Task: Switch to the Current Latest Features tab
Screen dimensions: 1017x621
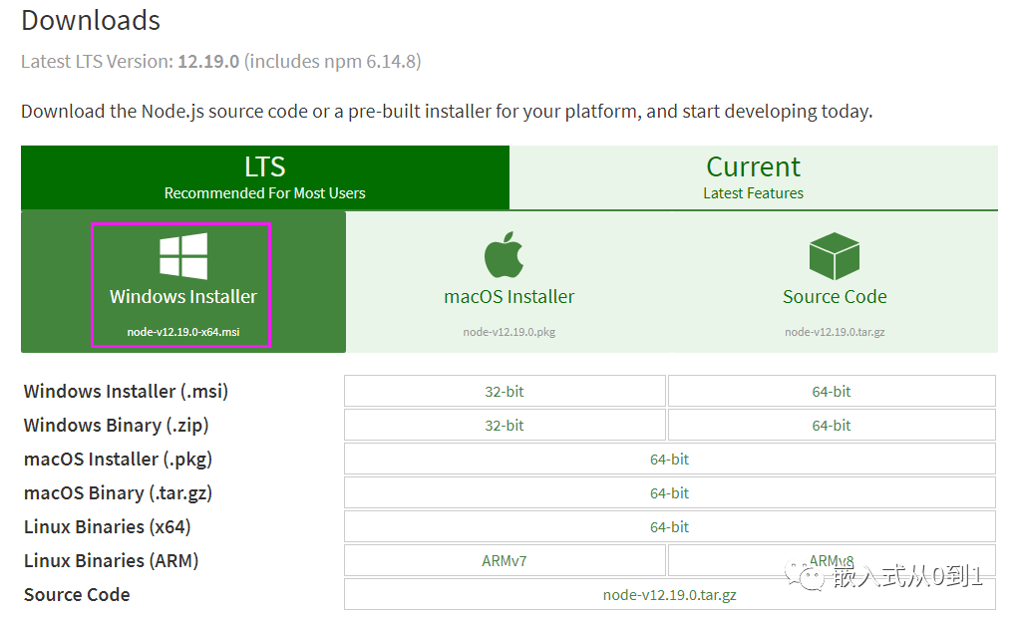Action: (x=753, y=177)
